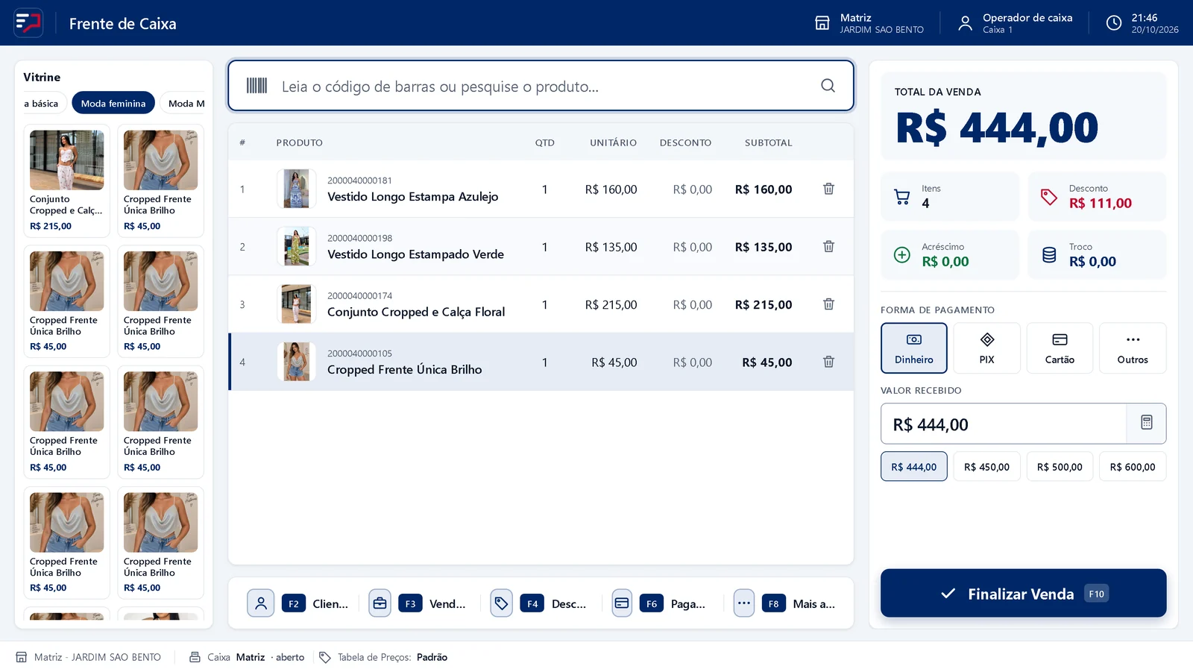This screenshot has height=672, width=1193.
Task: Select the Moda feminina category tab
Action: click(x=113, y=103)
